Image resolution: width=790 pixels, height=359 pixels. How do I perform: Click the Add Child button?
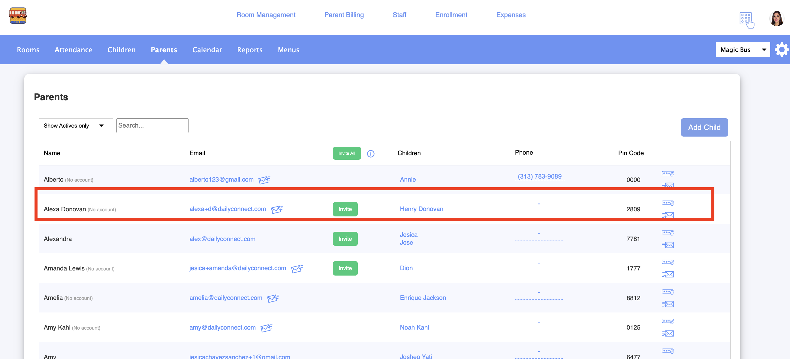click(x=704, y=127)
